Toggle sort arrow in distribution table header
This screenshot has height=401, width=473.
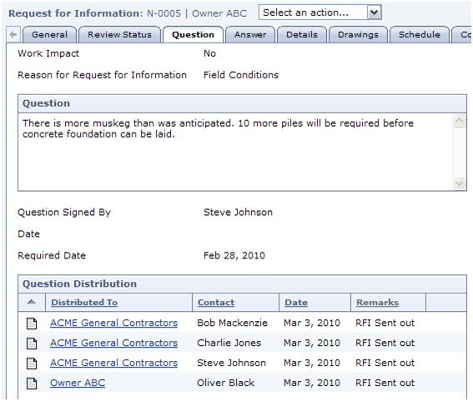pos(32,302)
